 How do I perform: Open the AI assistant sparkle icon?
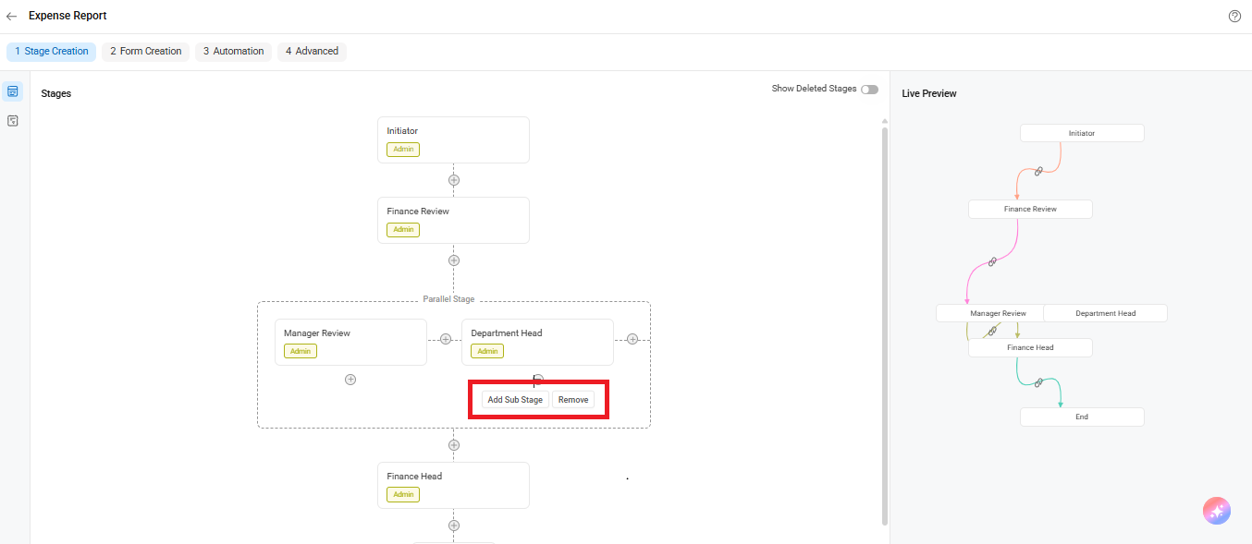click(x=1217, y=511)
